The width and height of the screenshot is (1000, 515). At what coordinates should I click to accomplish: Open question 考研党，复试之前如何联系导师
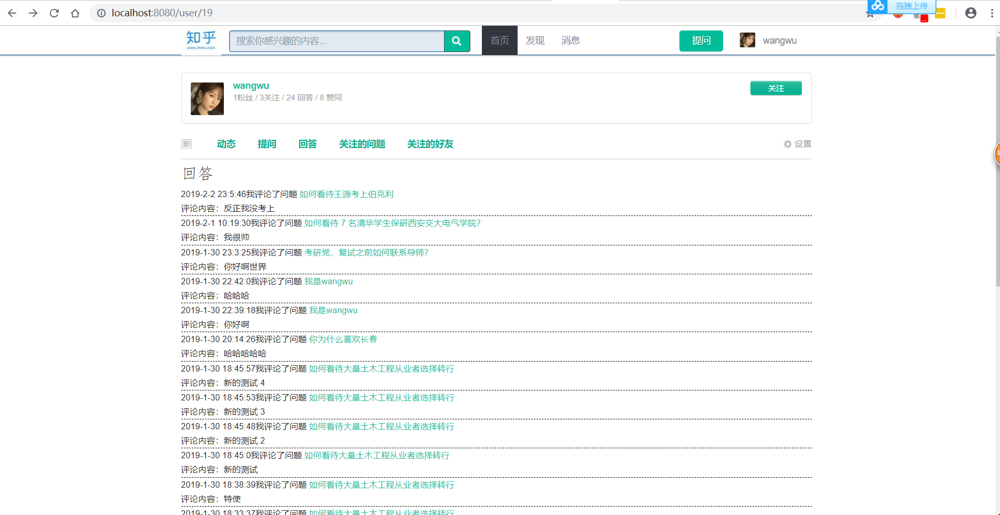[366, 253]
